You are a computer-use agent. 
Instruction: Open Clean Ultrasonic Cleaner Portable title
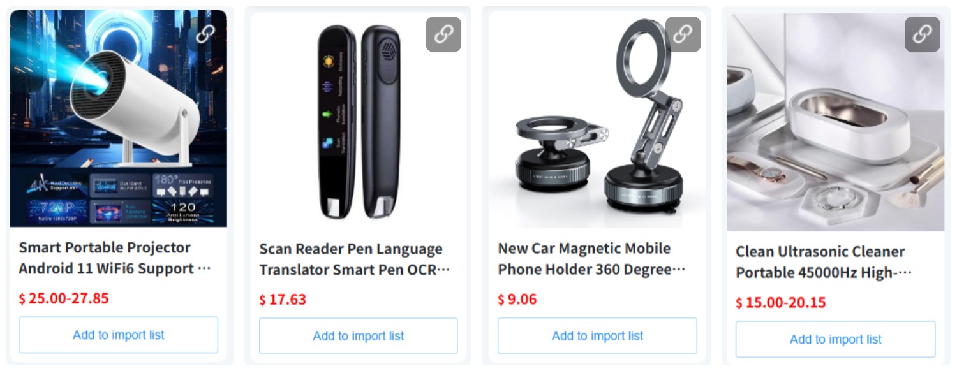[823, 262]
